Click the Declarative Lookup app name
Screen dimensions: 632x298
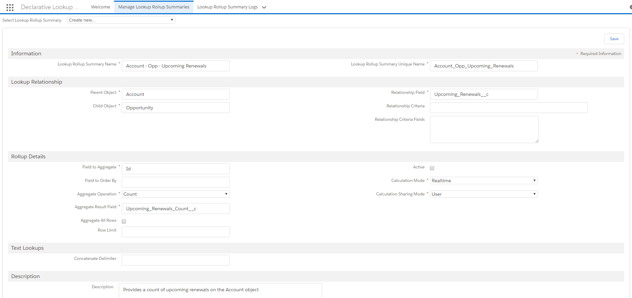pyautogui.click(x=50, y=7)
